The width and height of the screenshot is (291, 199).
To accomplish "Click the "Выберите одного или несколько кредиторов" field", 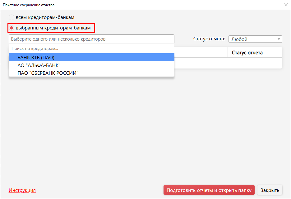I will pyautogui.click(x=91, y=39).
